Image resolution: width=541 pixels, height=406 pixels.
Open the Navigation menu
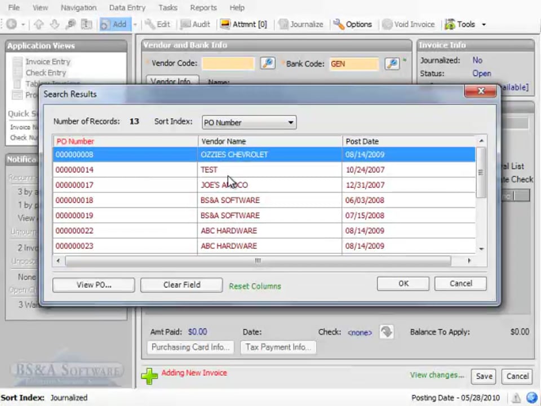[79, 7]
